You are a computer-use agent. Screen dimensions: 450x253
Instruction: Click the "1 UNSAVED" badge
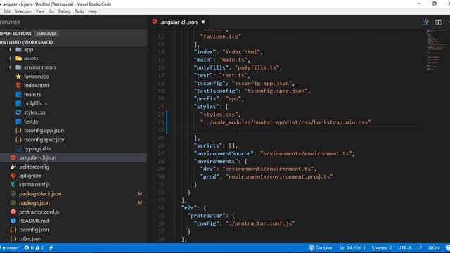[x=46, y=34]
